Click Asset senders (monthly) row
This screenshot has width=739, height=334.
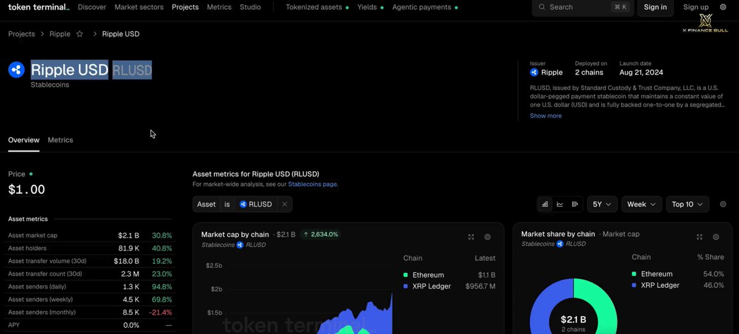90,312
